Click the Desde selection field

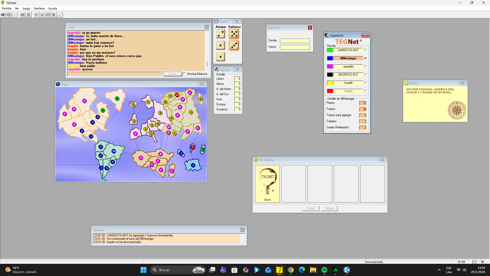295,41
